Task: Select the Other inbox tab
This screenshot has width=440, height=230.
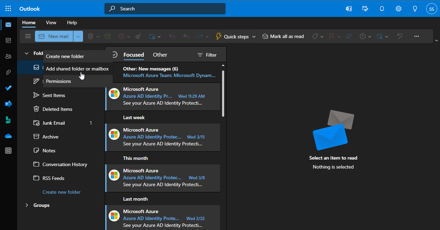Action: (x=160, y=55)
